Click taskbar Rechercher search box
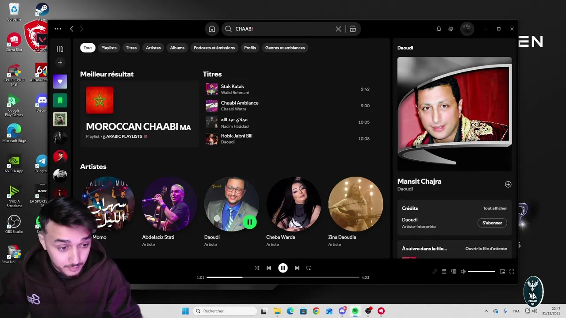The height and width of the screenshot is (318, 566). tap(224, 311)
